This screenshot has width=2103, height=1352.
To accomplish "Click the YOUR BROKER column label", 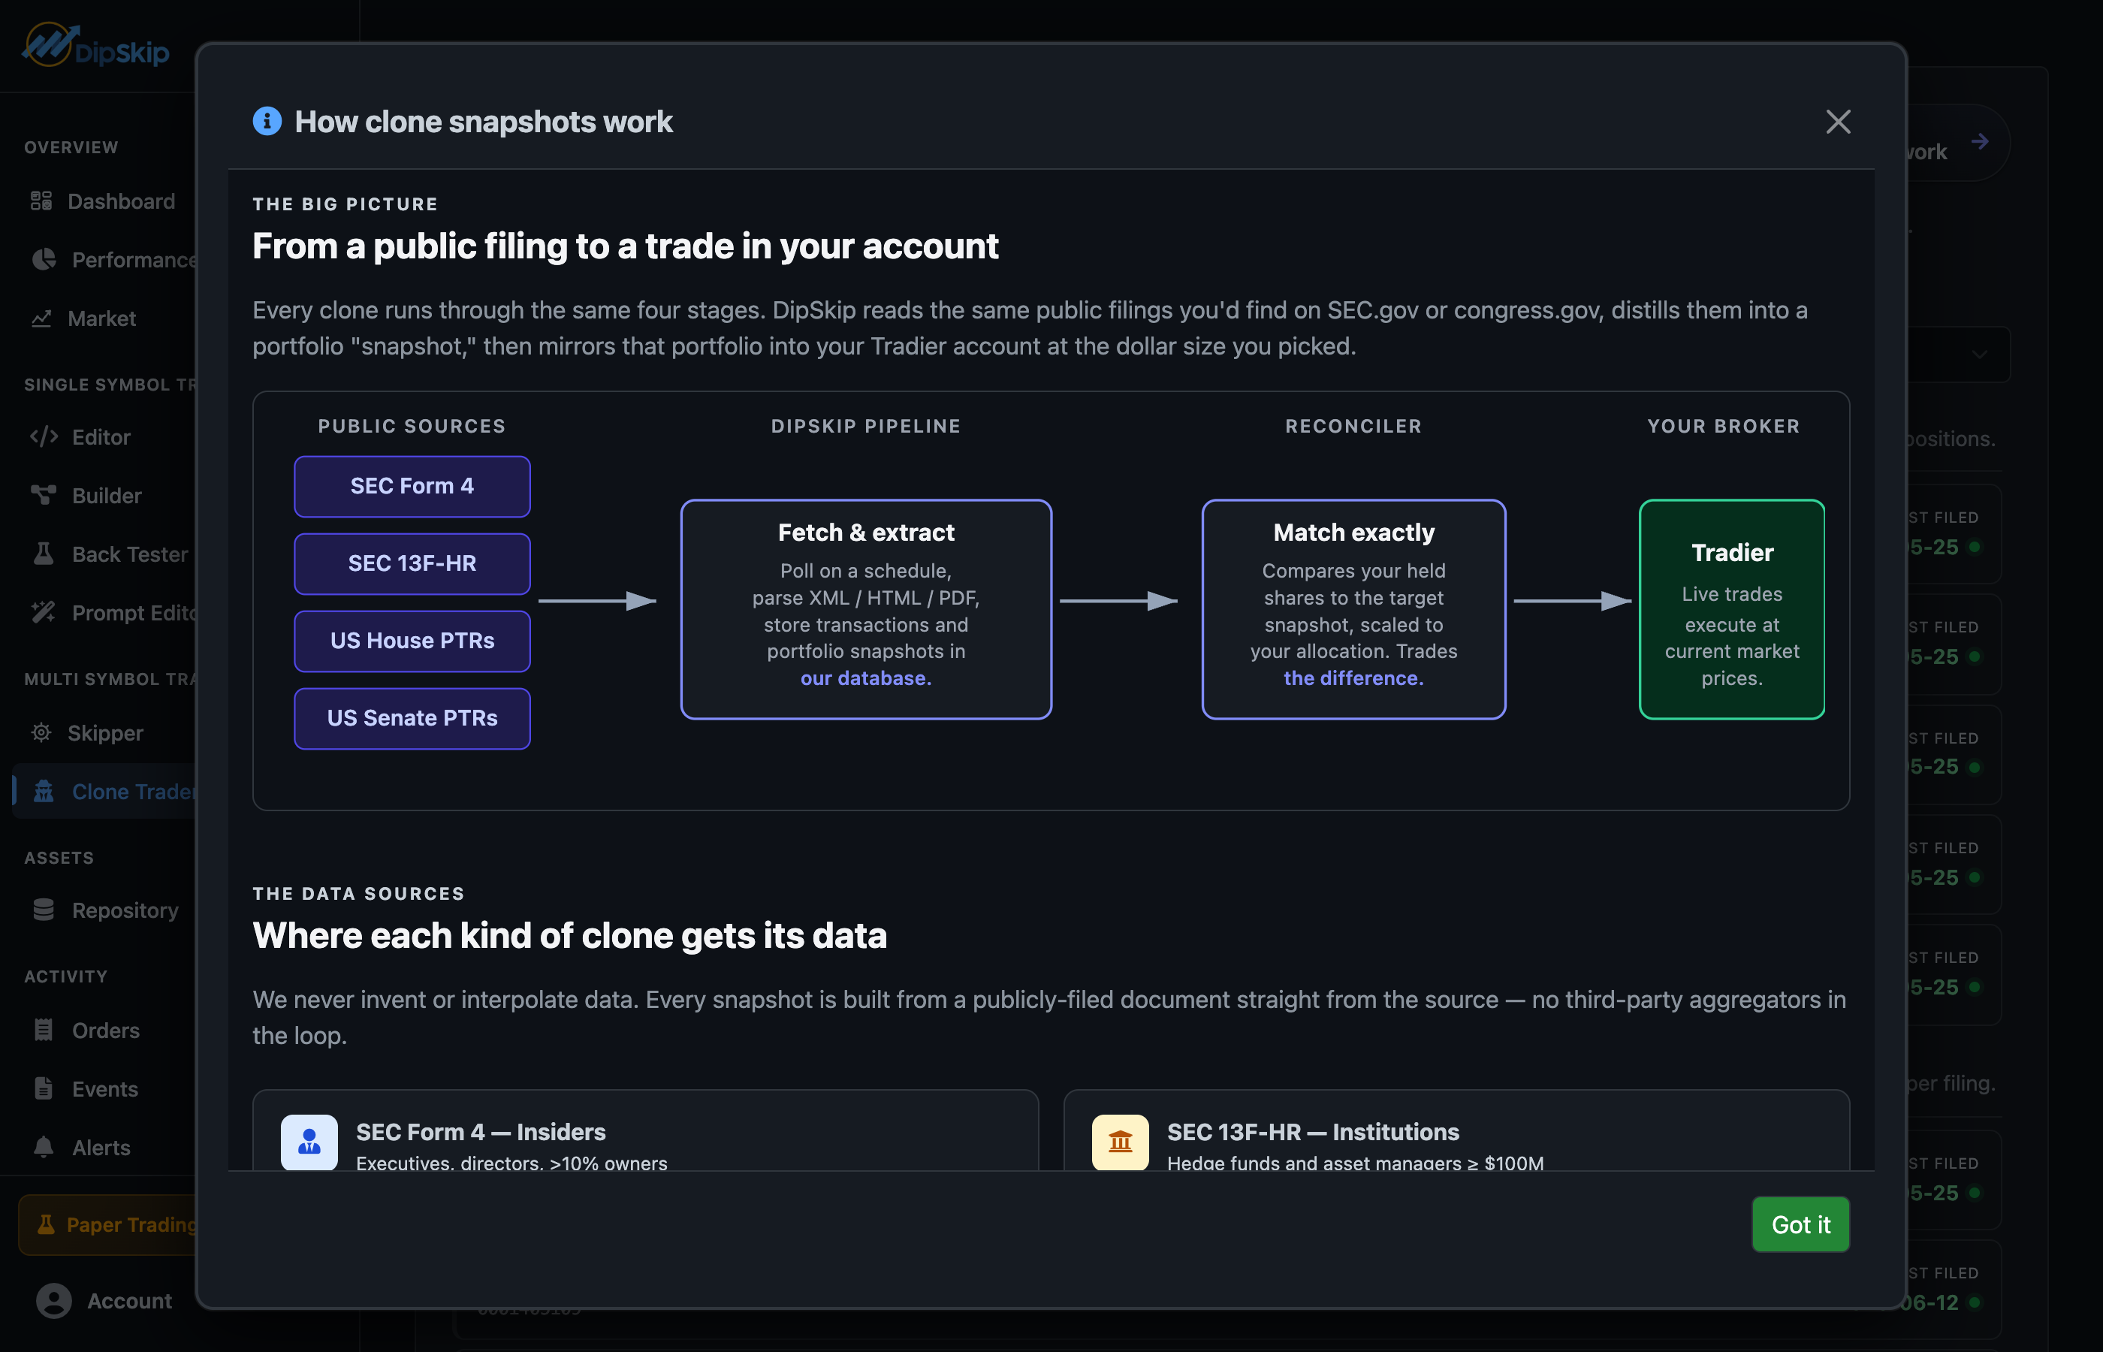I will 1724,427.
